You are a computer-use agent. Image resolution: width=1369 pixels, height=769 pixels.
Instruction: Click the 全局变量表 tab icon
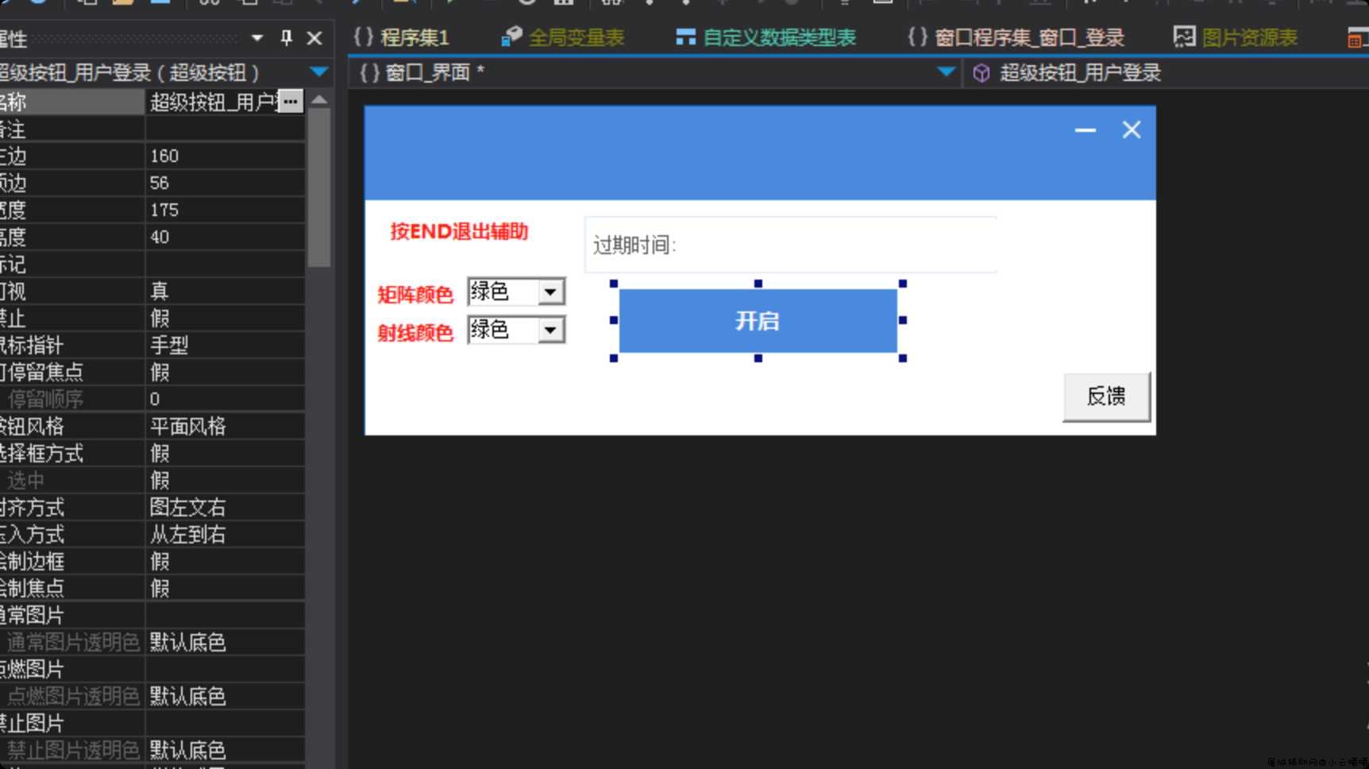[x=512, y=37]
